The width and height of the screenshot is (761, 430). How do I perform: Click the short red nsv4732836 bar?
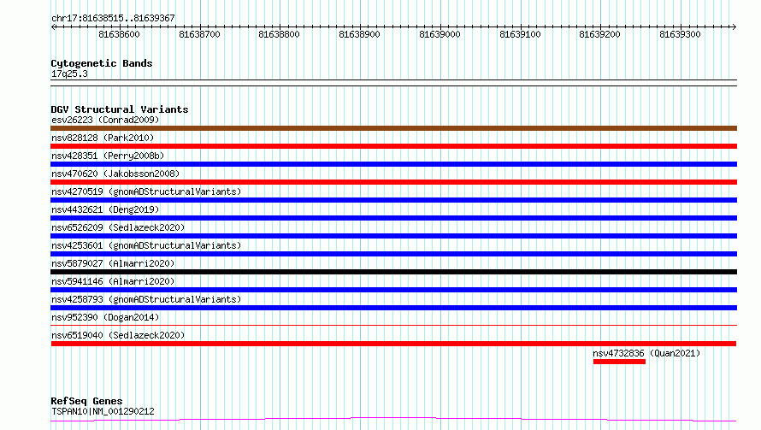click(619, 362)
